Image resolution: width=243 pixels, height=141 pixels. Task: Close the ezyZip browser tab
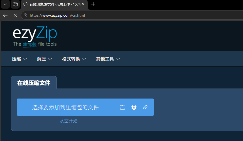[x=83, y=4]
